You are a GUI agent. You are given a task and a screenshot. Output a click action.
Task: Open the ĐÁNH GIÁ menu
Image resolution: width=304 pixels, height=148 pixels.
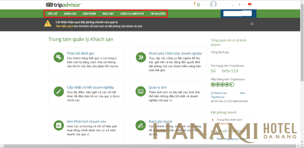[70, 14]
